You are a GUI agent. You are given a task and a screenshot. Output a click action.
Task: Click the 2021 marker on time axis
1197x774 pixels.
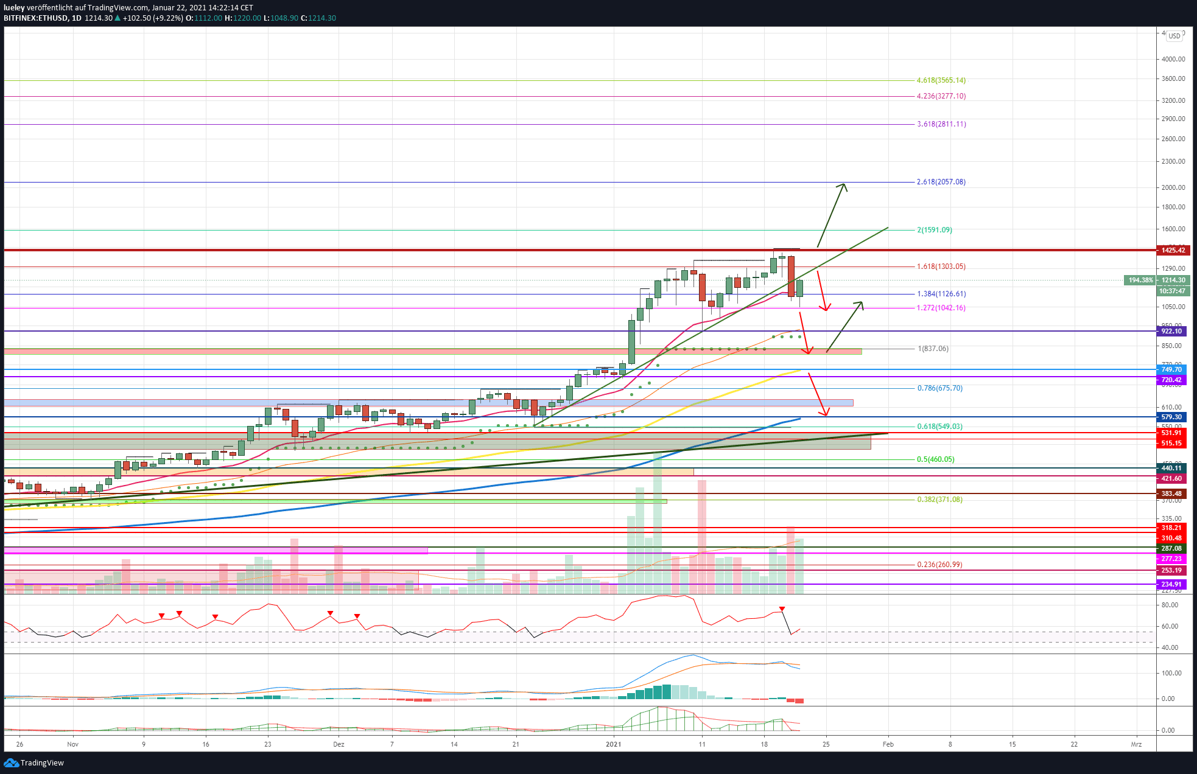[x=614, y=744]
